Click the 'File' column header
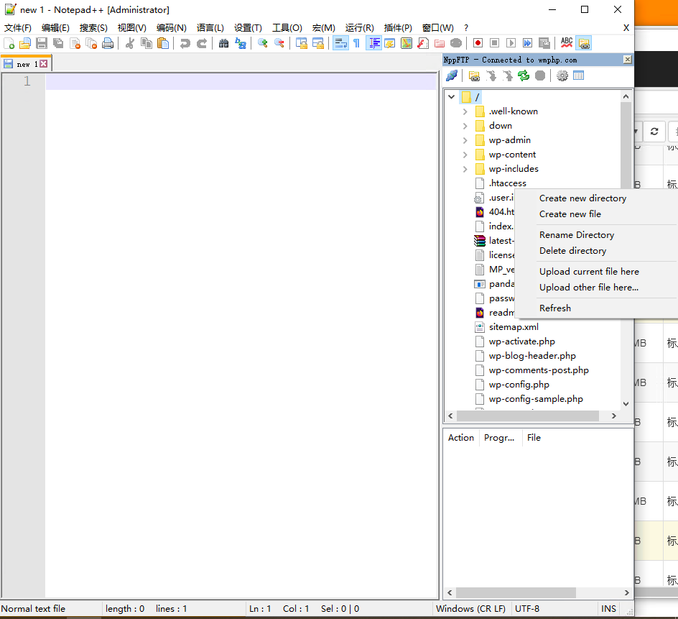 tap(534, 438)
